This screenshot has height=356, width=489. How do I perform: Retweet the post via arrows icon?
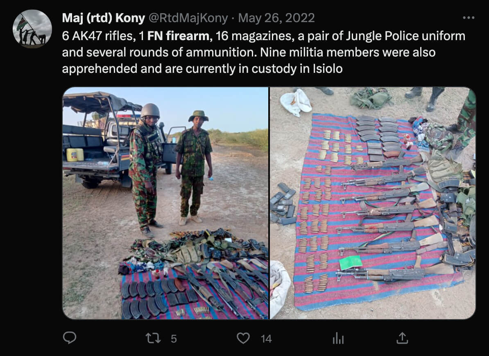153,338
